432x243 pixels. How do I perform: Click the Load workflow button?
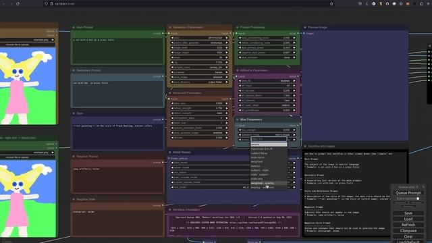(408, 219)
